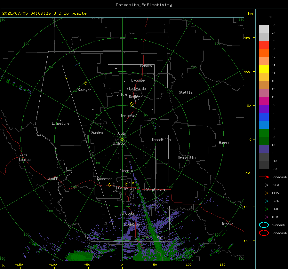This screenshot has width=288, height=269.
Task: Click the dBZ legend heading
Action: 271,17
